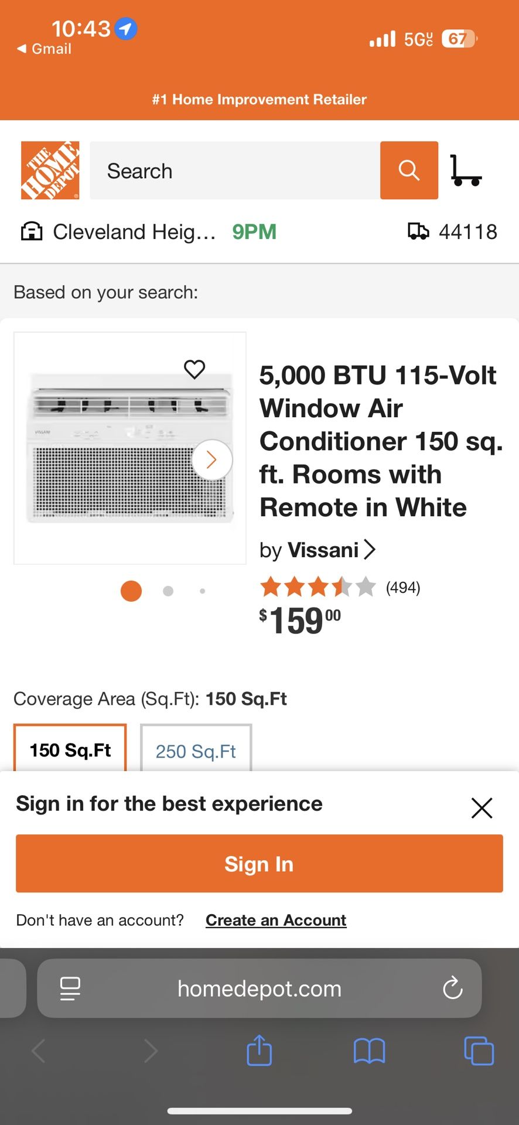519x1125 pixels.
Task: Select the 250 Sq.Ft coverage option
Action: [196, 750]
